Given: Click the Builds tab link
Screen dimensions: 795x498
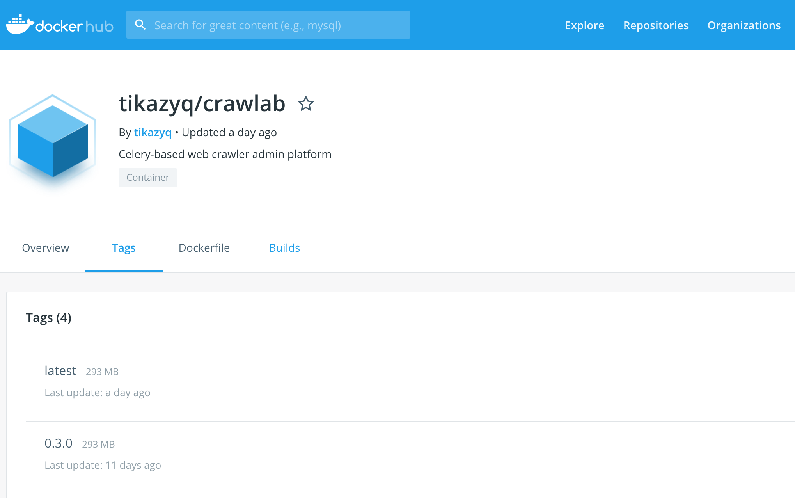Looking at the screenshot, I should (284, 248).
